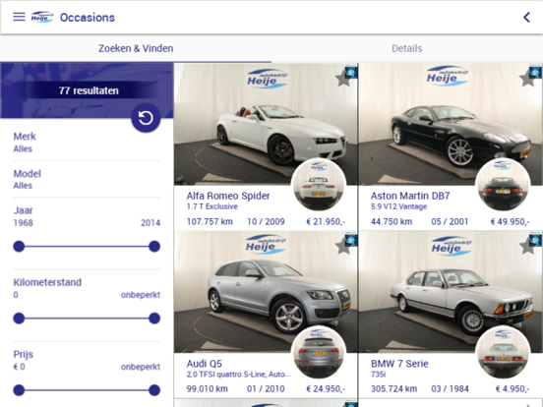Image resolution: width=543 pixels, height=407 pixels.
Task: Click the BMW 7 Serie title
Action: 399,364
